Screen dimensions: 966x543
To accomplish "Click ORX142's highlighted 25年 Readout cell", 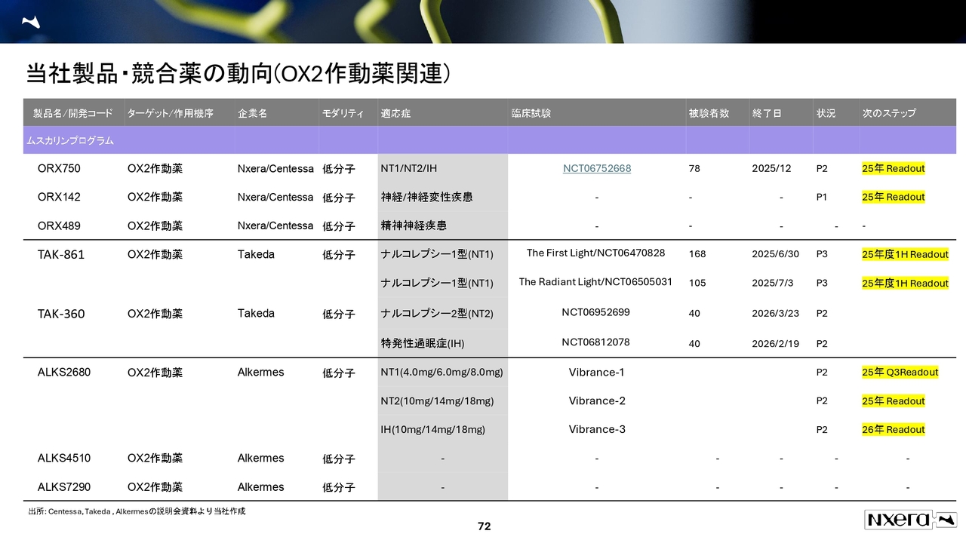I will (x=894, y=198).
